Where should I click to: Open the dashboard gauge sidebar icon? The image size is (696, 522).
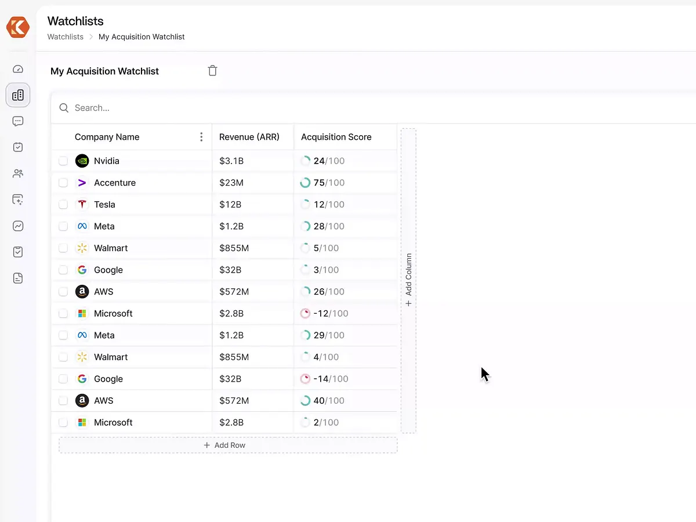18,69
